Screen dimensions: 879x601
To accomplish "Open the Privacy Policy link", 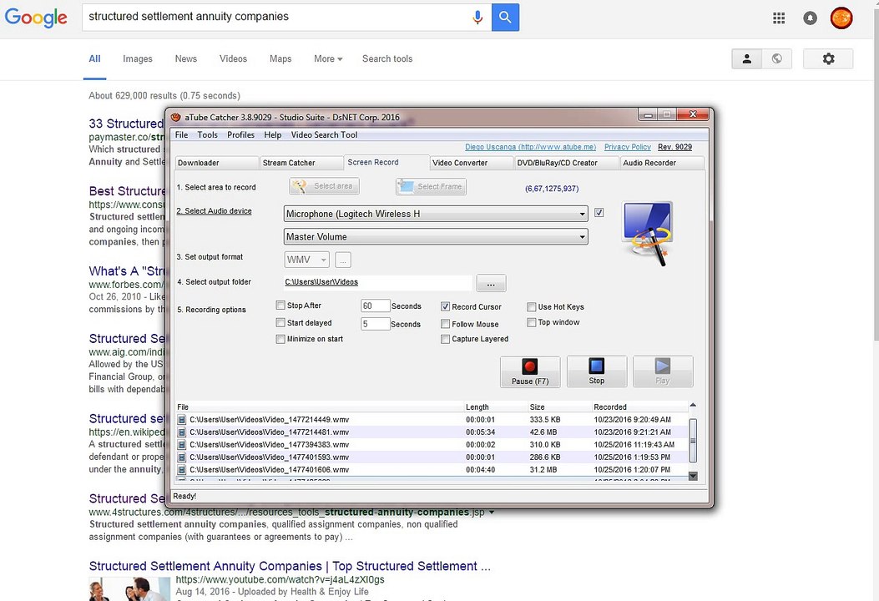I will (627, 147).
